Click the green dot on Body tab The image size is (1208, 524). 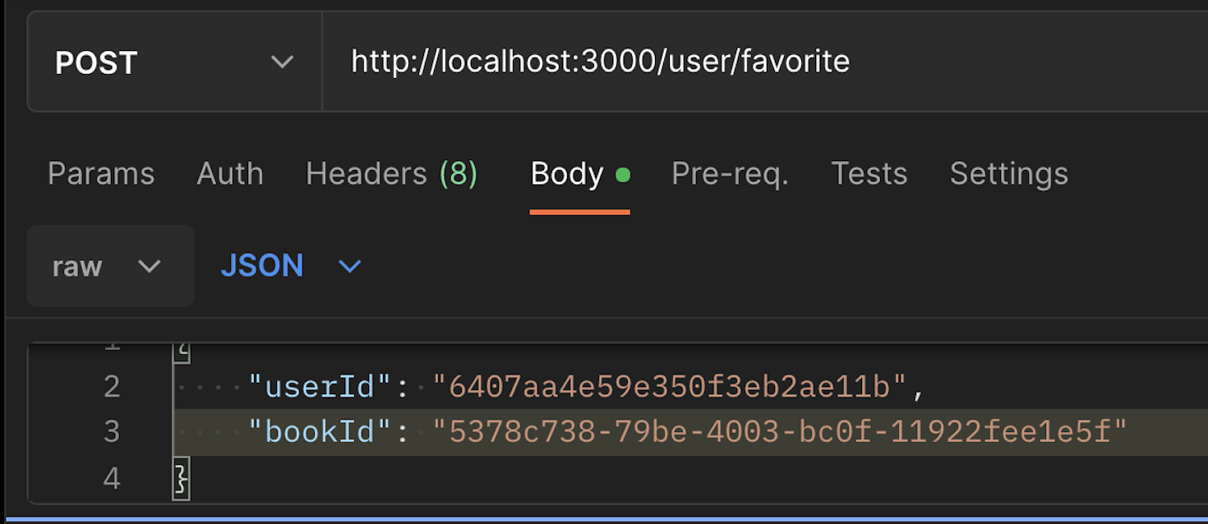623,175
